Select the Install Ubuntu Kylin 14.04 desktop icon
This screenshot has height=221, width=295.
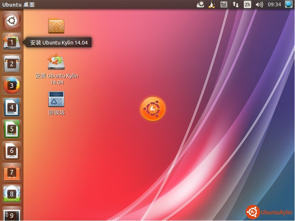point(56,63)
